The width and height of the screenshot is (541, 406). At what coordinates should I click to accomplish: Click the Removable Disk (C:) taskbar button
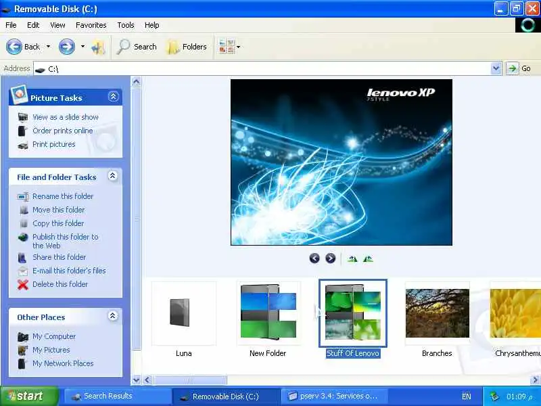(x=226, y=396)
